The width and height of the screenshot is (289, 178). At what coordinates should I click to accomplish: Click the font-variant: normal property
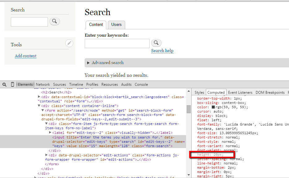(219, 146)
